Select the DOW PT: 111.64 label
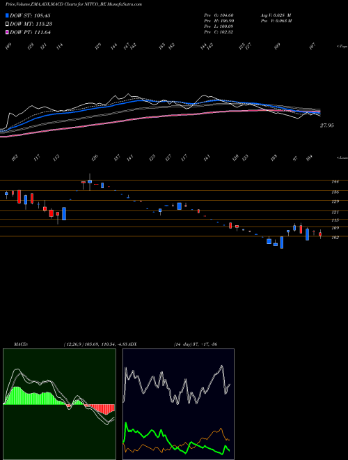The width and height of the screenshot is (348, 460). click(x=30, y=33)
